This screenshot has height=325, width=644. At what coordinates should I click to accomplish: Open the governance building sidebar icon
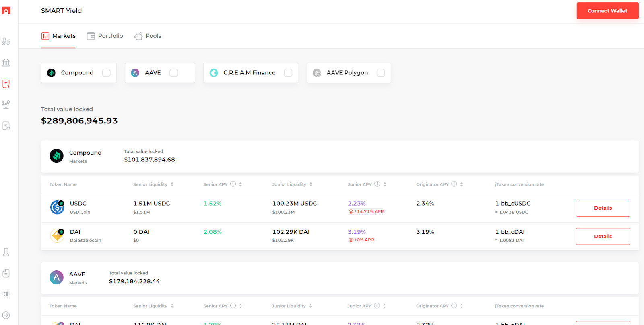(6, 63)
